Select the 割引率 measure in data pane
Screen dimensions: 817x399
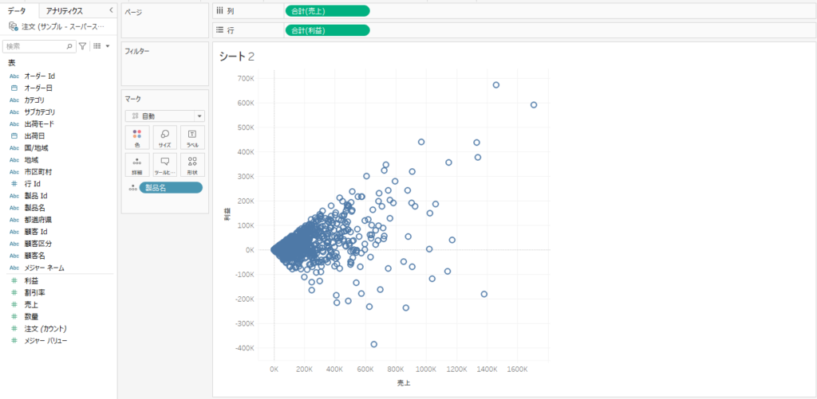(x=34, y=292)
